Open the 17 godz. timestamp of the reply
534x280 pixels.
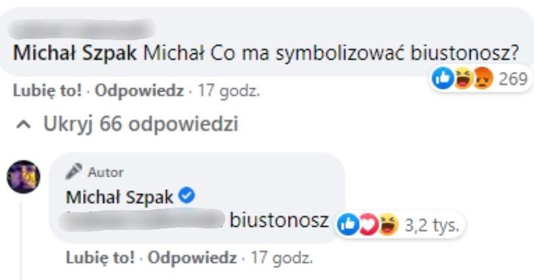click(x=282, y=258)
